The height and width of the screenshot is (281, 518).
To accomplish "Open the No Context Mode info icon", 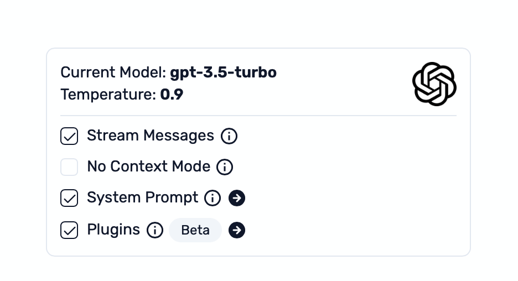I will pos(225,167).
